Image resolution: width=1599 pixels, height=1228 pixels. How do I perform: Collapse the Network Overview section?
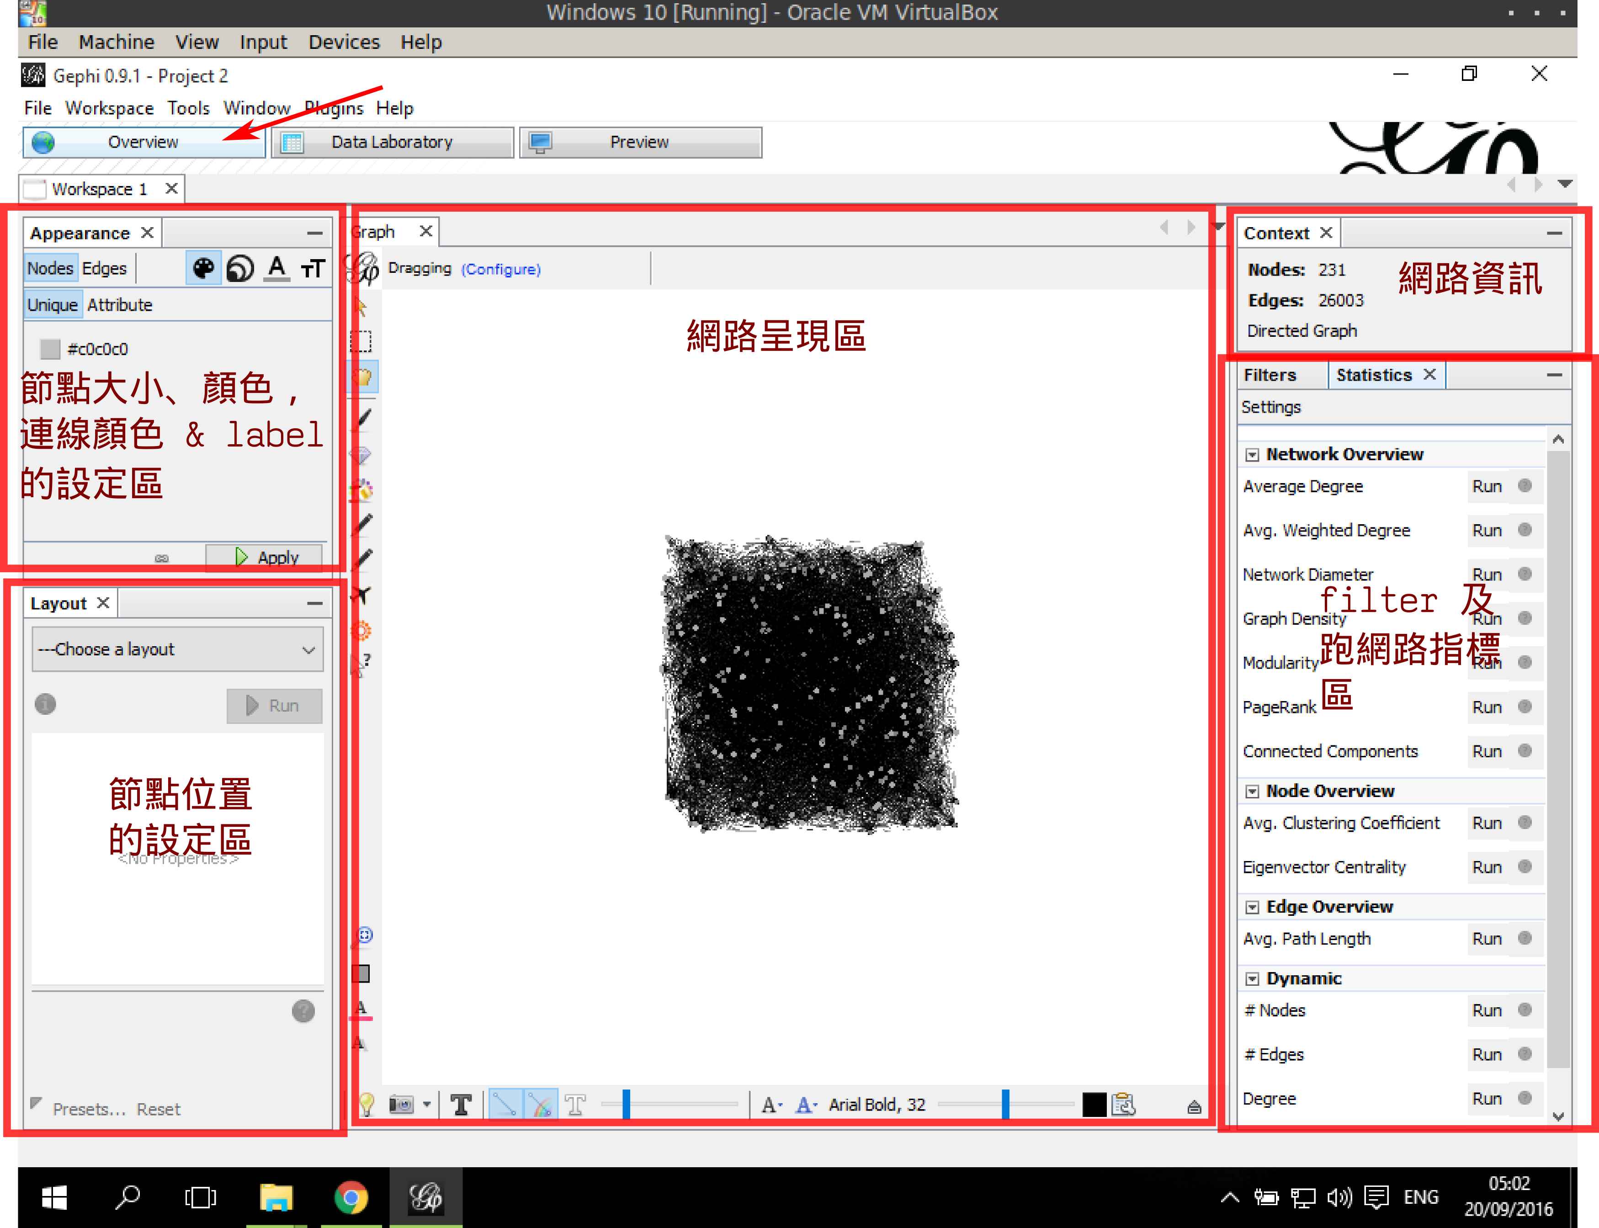[x=1253, y=455]
